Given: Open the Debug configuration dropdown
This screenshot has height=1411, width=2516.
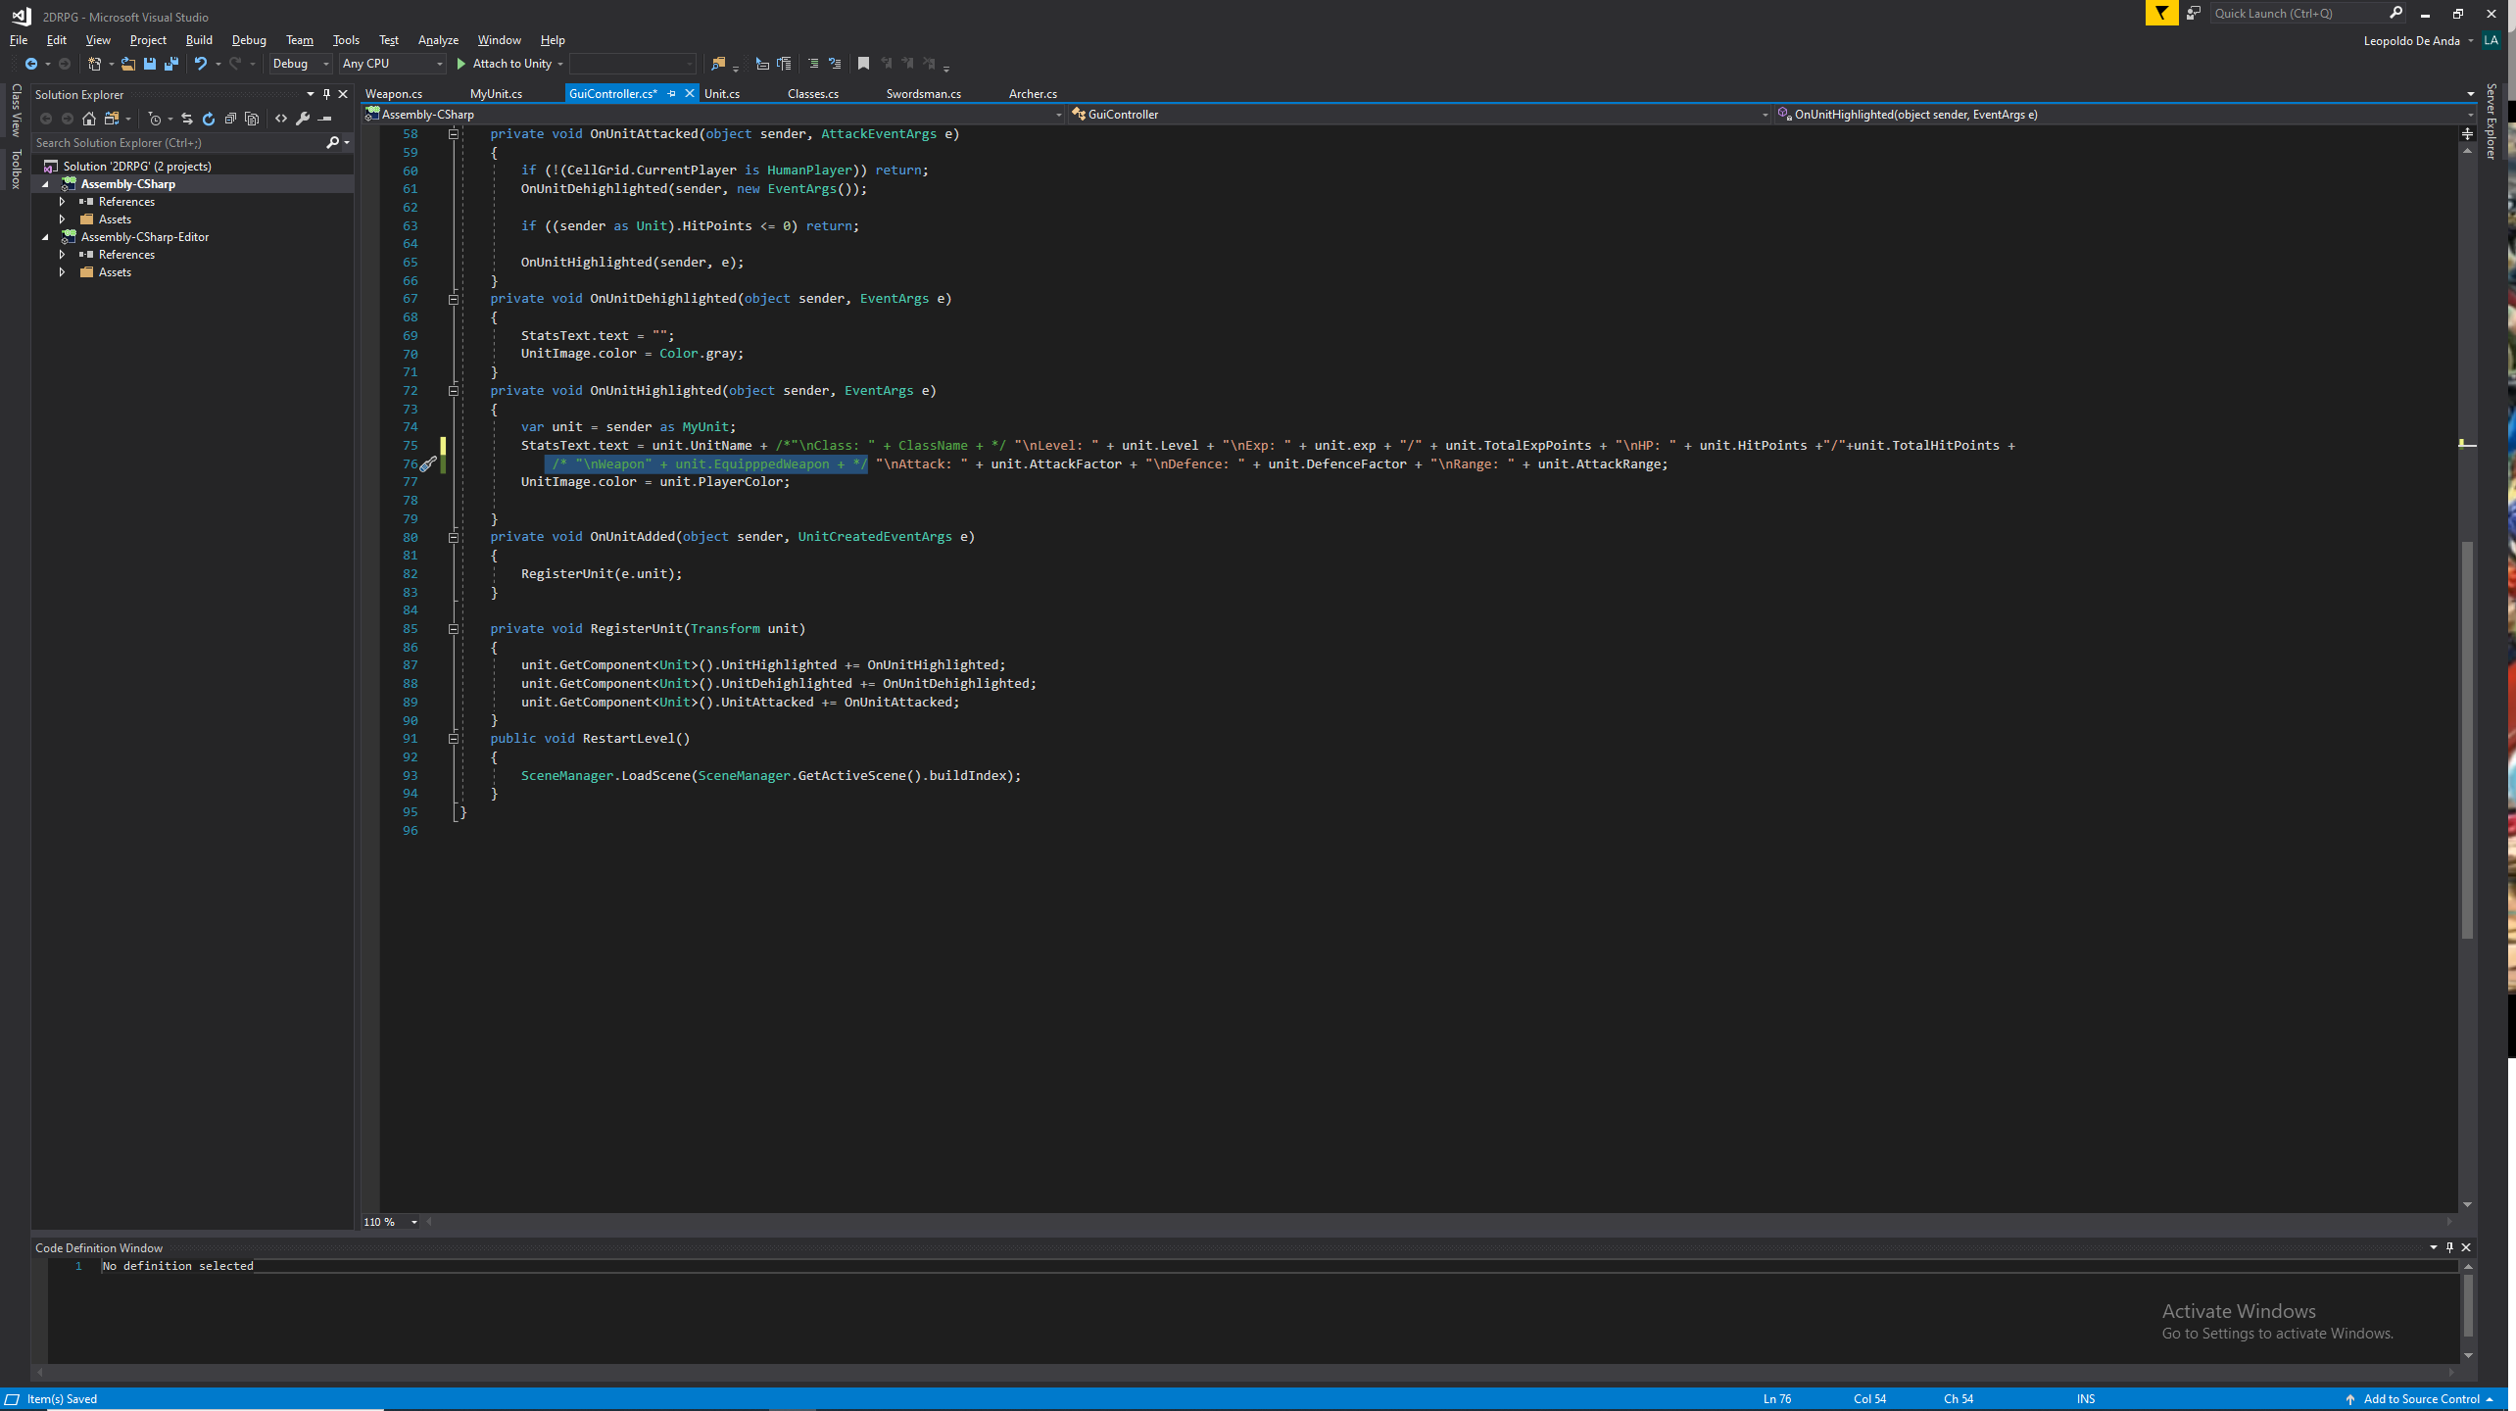Looking at the screenshot, I should [325, 63].
